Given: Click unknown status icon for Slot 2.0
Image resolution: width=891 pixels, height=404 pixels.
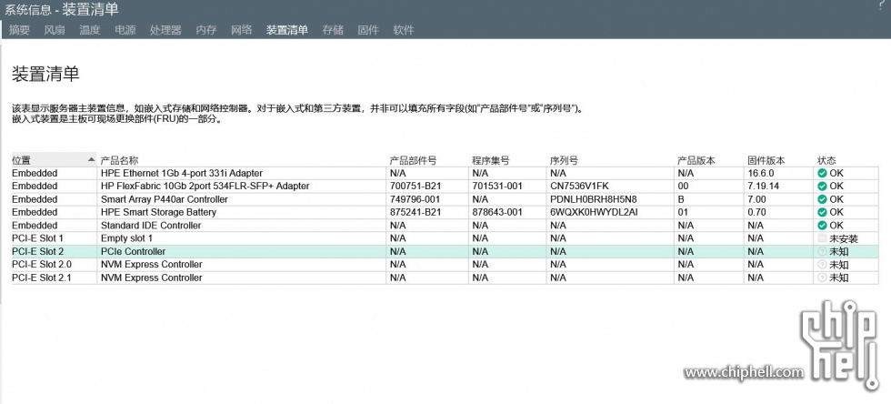Looking at the screenshot, I should click(x=822, y=265).
